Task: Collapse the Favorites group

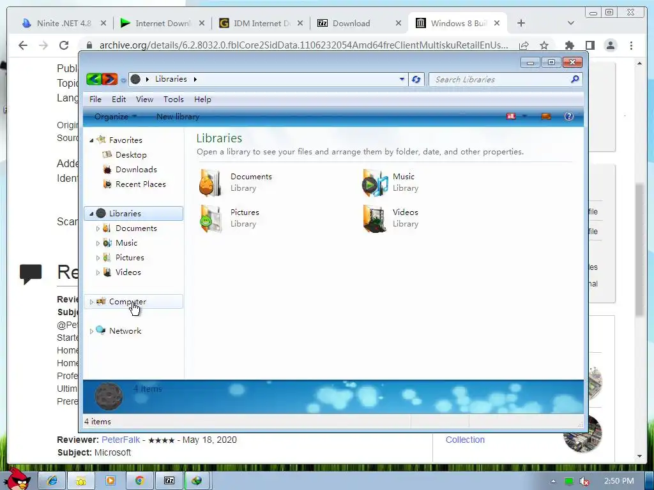Action: pos(91,140)
